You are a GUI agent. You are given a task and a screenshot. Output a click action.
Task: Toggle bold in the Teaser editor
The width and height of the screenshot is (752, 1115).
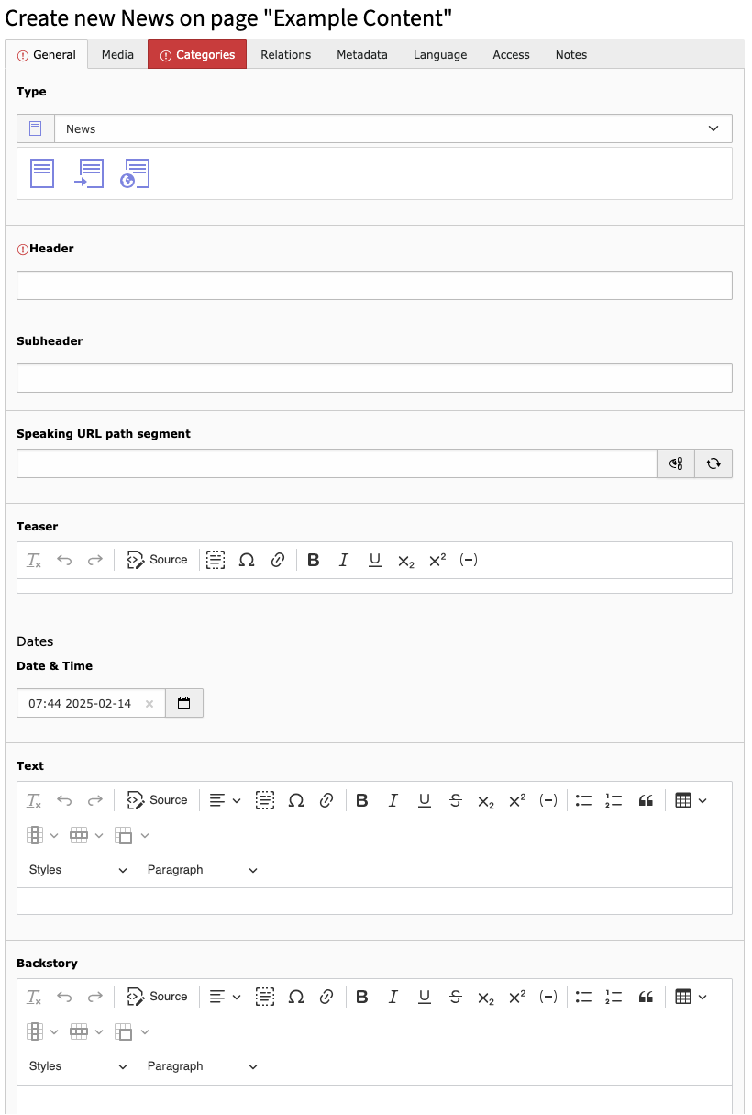click(x=314, y=560)
